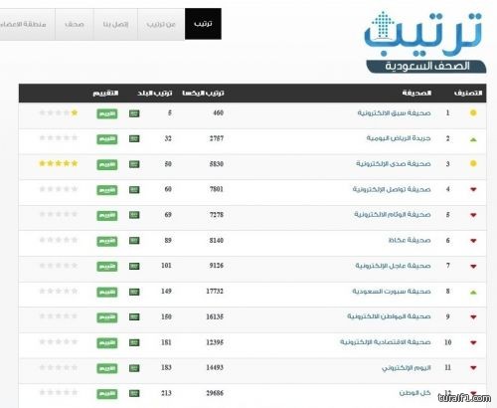Click the green up arrow in row 8
This screenshot has width=497, height=408.
click(473, 293)
